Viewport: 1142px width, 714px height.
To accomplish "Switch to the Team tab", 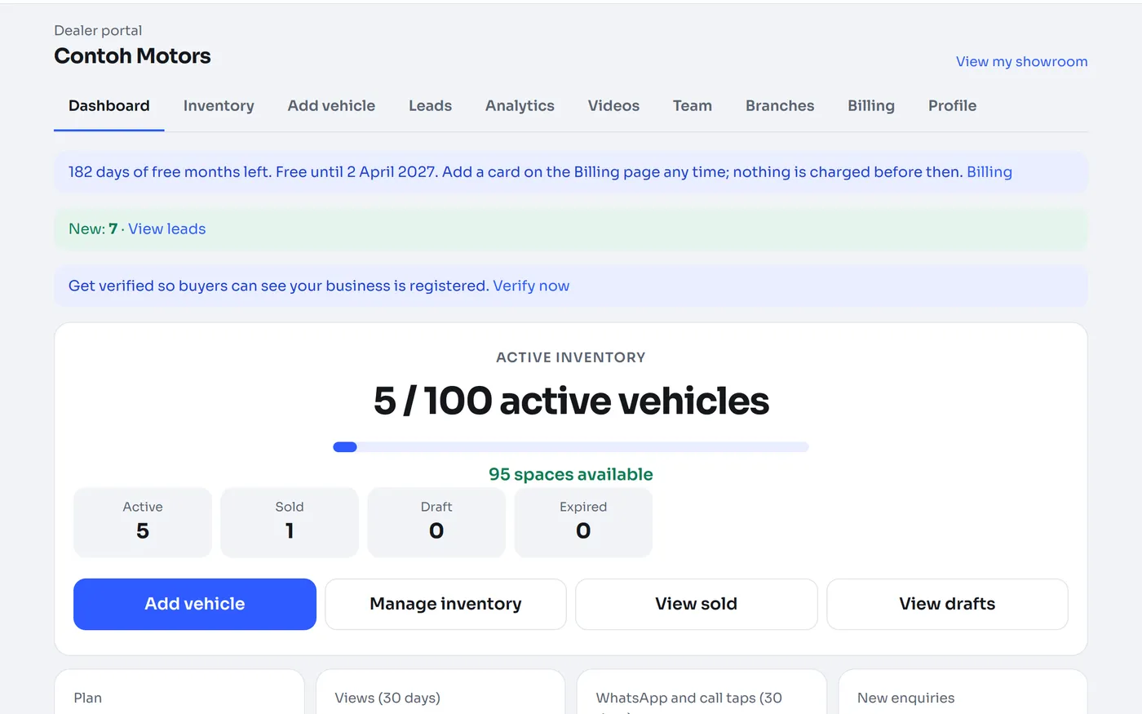I will point(693,106).
